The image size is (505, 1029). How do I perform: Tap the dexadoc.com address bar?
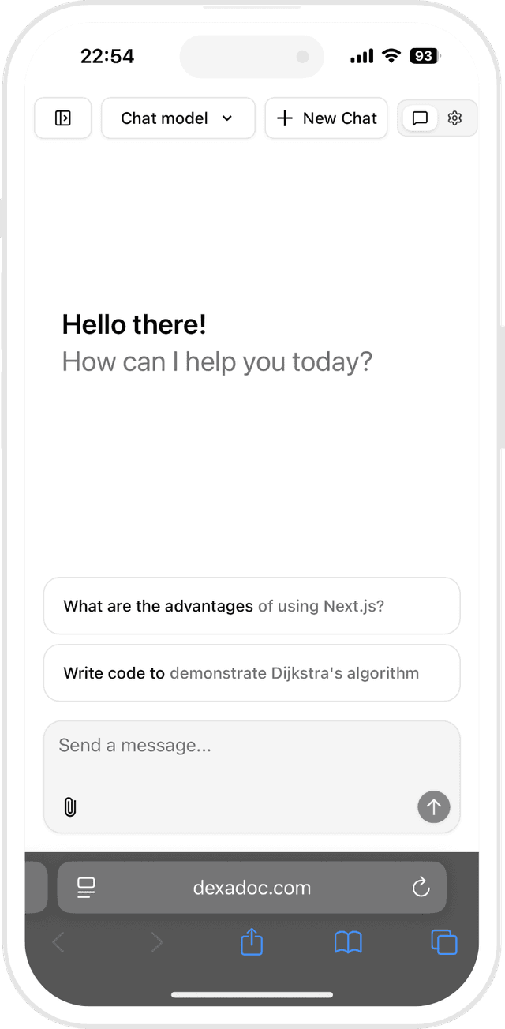pos(252,888)
